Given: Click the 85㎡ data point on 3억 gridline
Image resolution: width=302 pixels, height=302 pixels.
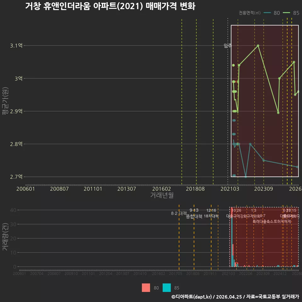Looking at the screenshot, I should pos(279,78).
